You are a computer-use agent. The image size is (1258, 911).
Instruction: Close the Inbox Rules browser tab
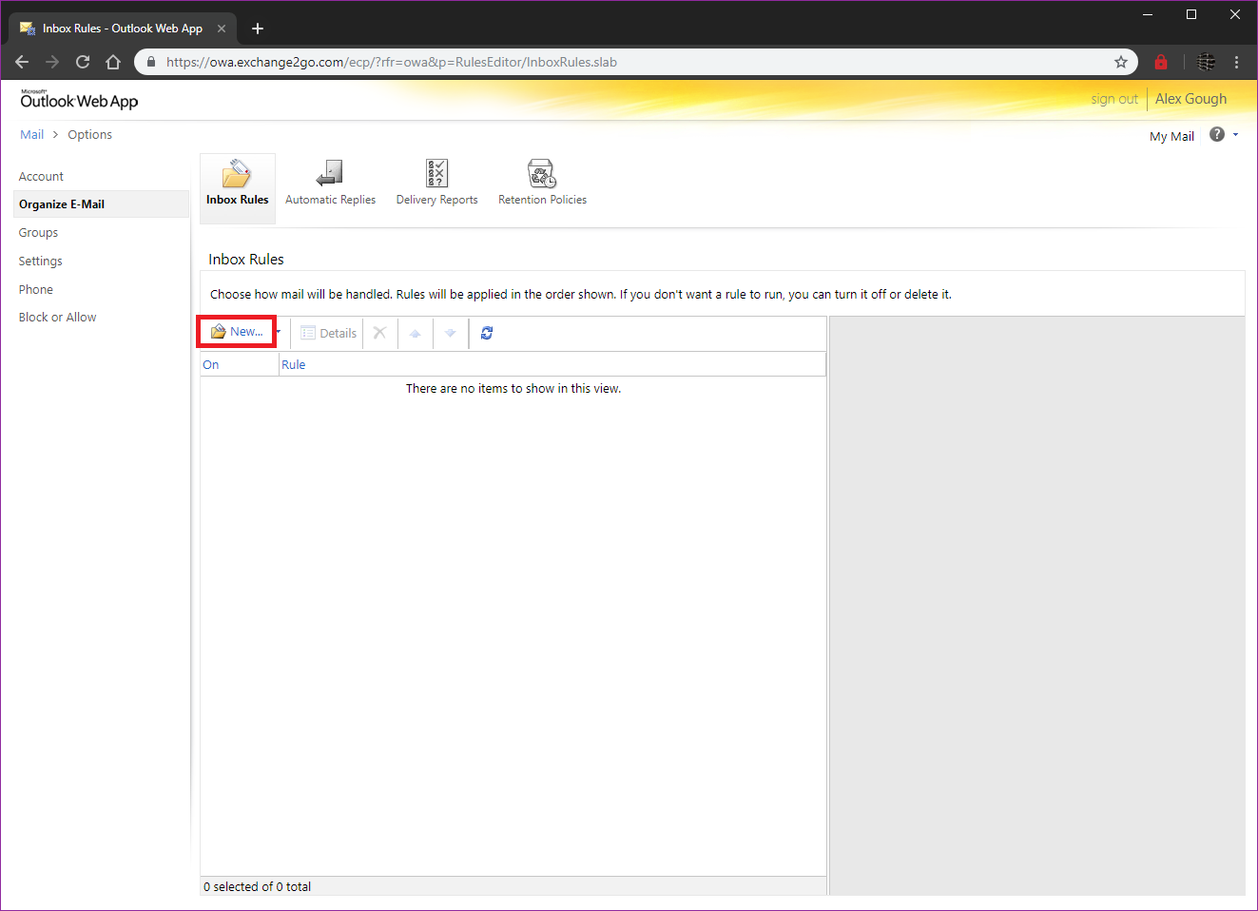click(222, 29)
